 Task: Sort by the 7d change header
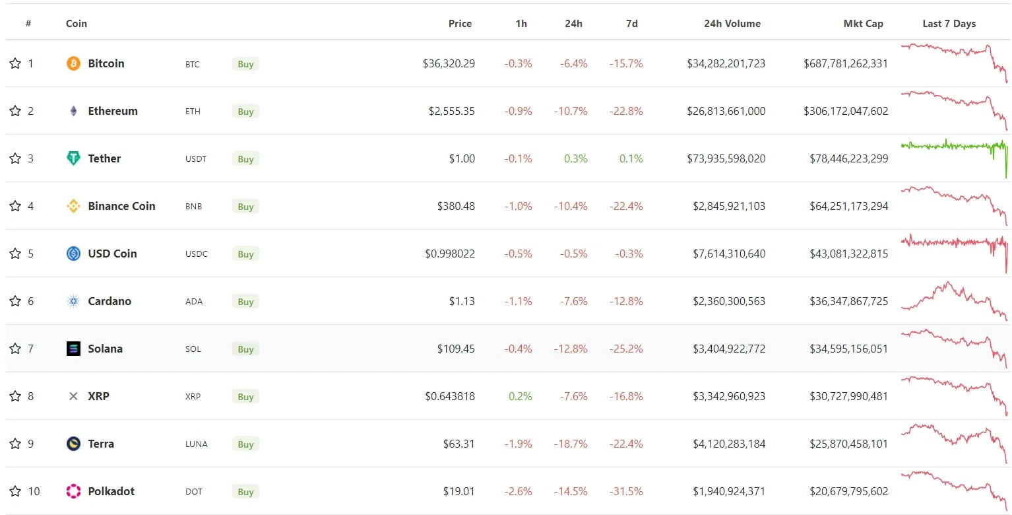click(x=632, y=23)
